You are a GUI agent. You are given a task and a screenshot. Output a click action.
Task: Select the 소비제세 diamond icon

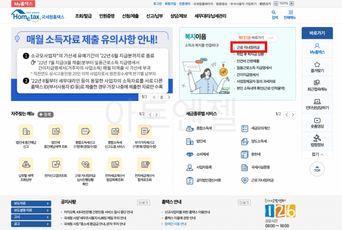[x=190, y=154]
